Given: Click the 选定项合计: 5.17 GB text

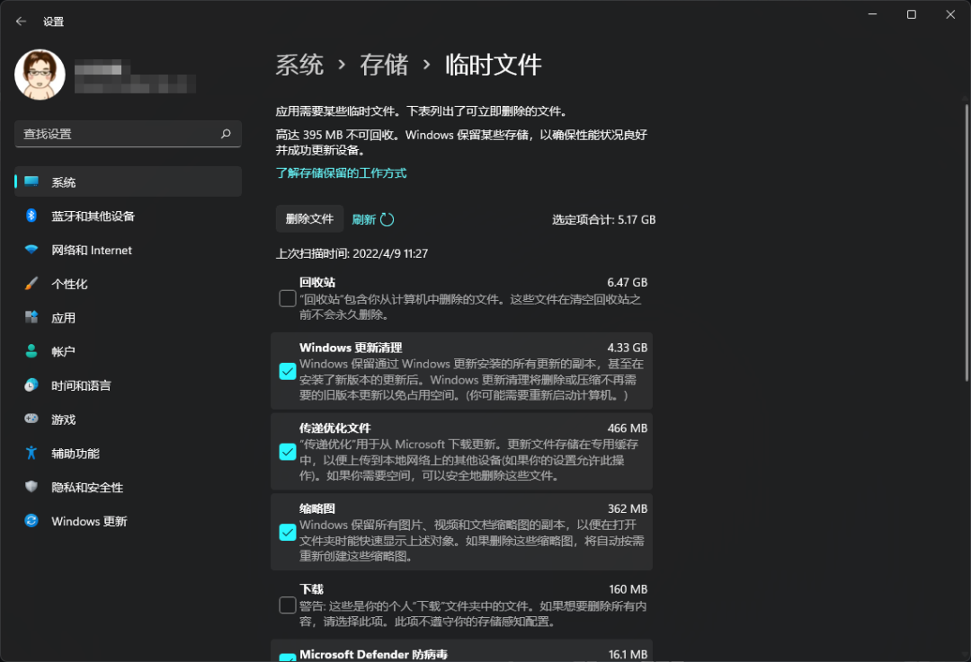Looking at the screenshot, I should (x=604, y=220).
